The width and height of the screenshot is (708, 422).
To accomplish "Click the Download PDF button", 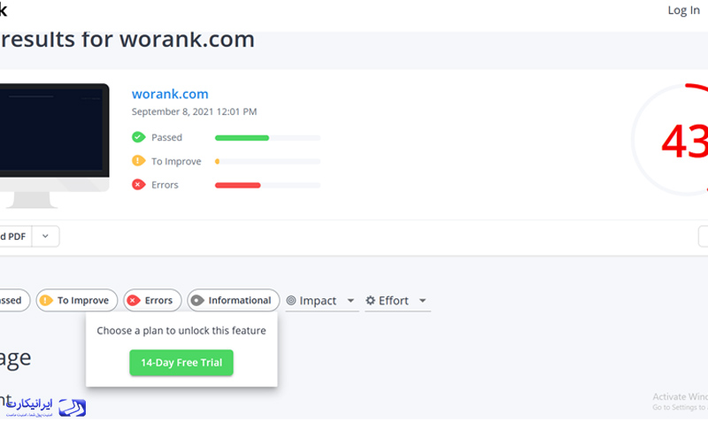I will click(x=15, y=236).
